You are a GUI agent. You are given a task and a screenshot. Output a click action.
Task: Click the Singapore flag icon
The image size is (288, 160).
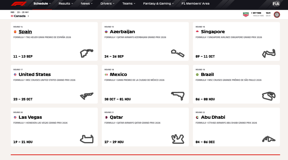(x=197, y=32)
